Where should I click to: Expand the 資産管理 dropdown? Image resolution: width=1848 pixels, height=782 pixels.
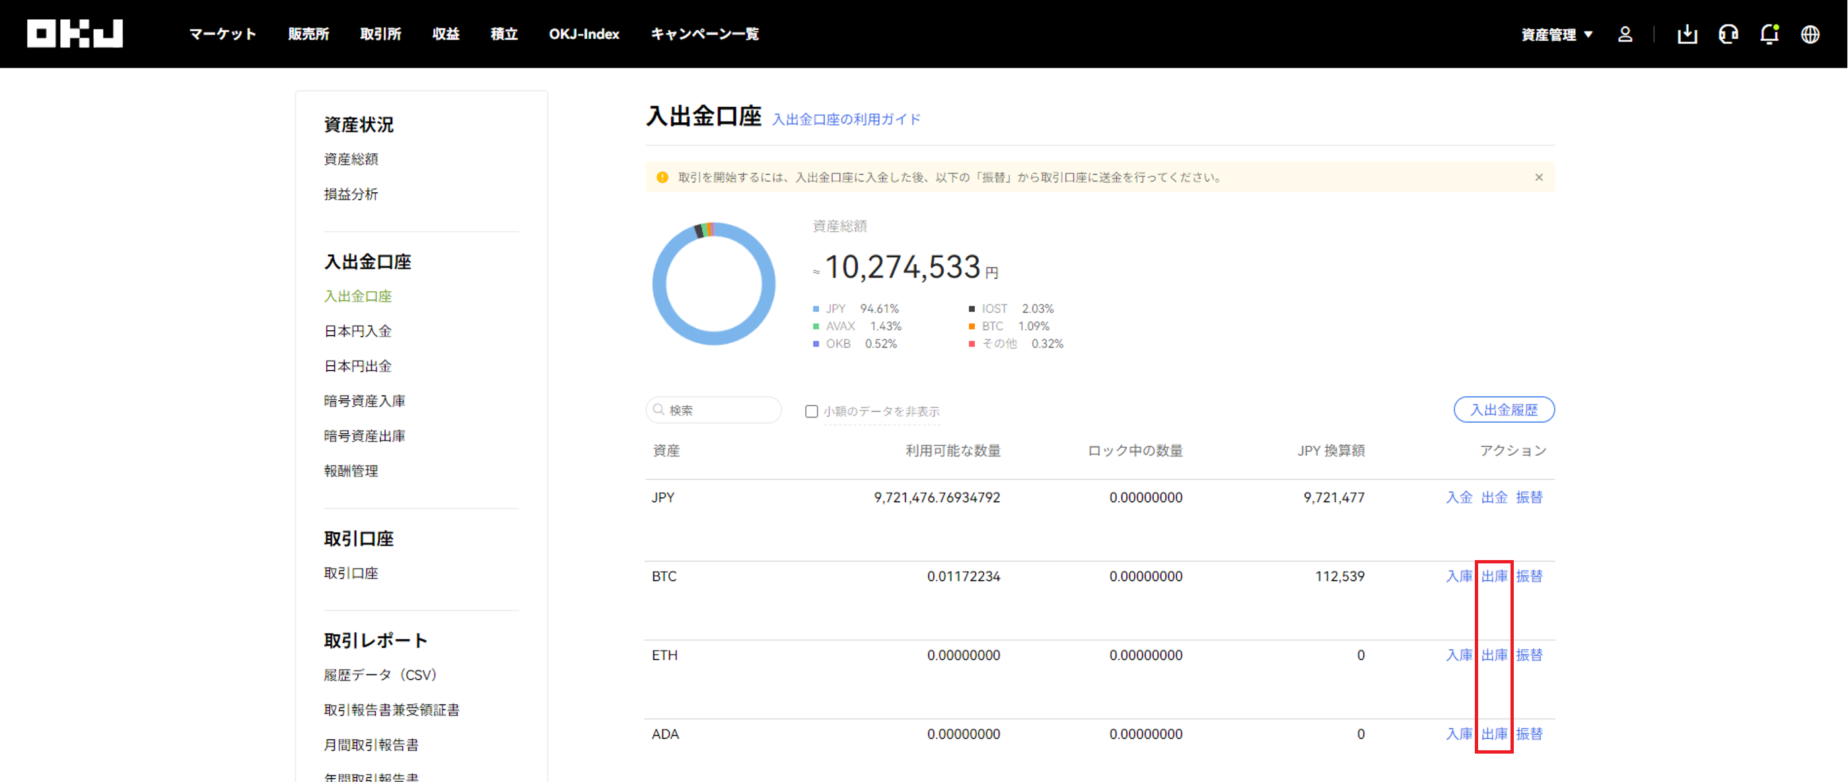click(1556, 34)
